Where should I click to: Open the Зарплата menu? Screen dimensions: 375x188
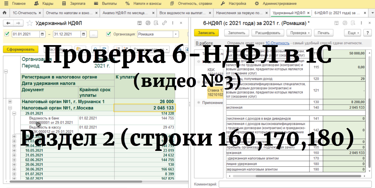(x=73, y=4)
